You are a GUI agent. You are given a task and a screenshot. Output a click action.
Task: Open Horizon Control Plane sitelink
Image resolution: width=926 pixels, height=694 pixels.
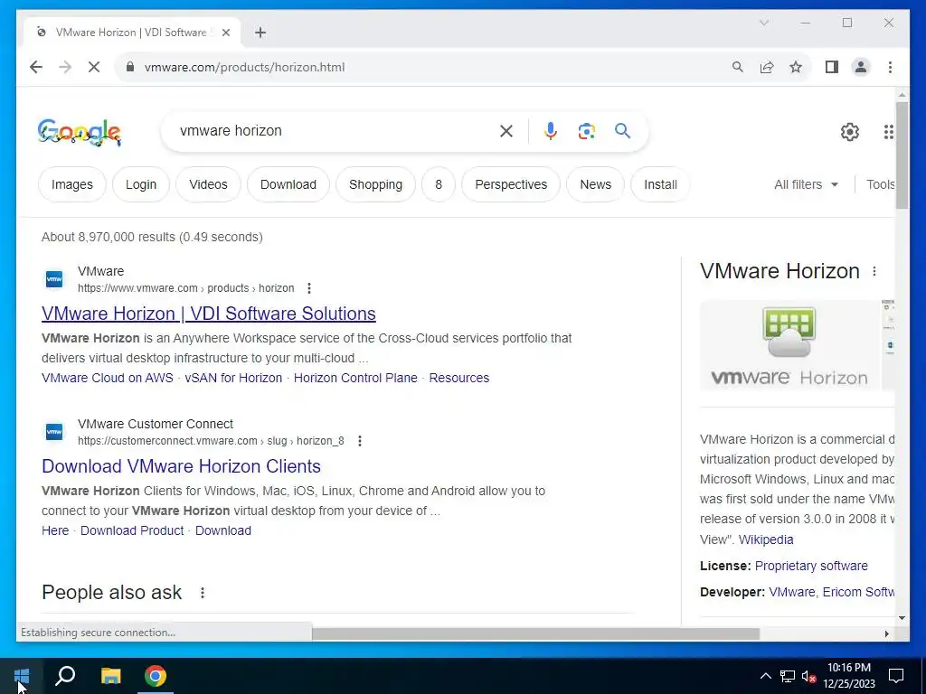tap(355, 378)
